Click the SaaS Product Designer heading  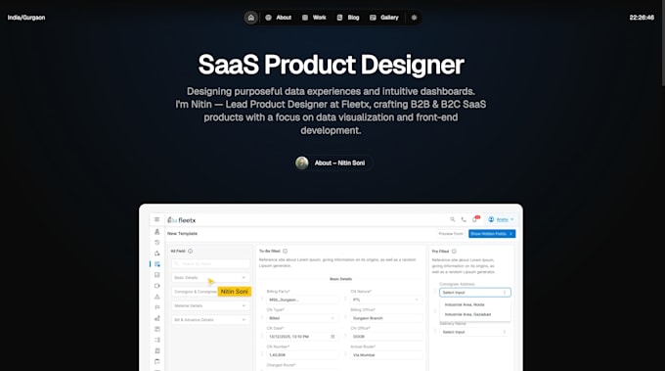[x=331, y=65]
